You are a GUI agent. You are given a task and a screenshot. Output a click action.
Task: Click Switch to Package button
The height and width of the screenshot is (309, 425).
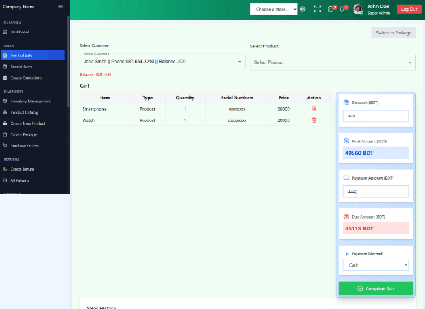click(x=393, y=33)
